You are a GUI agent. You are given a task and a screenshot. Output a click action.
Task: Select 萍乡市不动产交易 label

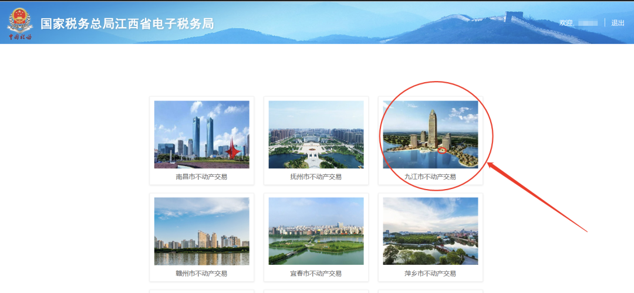coord(431,274)
